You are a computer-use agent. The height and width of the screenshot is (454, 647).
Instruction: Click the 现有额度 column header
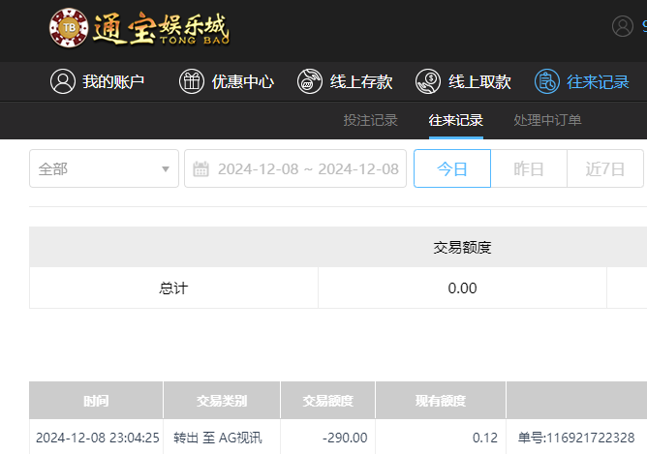pyautogui.click(x=441, y=401)
